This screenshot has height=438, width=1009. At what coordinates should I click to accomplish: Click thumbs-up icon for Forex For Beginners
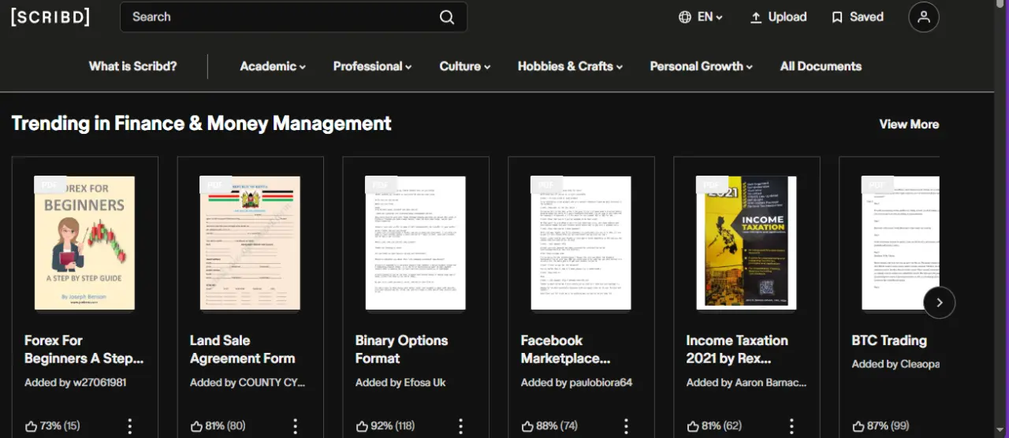tap(31, 426)
